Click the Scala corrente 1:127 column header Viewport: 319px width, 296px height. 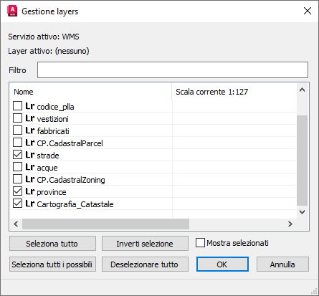click(234, 92)
